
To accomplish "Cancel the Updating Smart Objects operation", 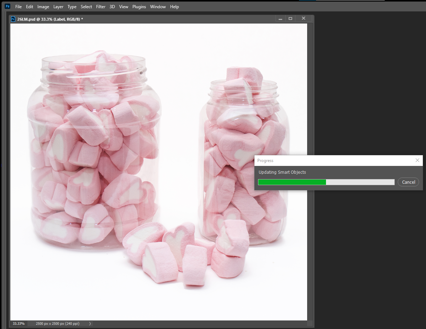I will point(408,182).
